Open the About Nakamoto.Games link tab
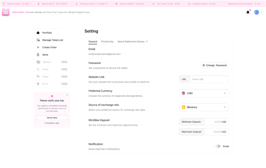This screenshot has height=168, width=266. coord(132,41)
